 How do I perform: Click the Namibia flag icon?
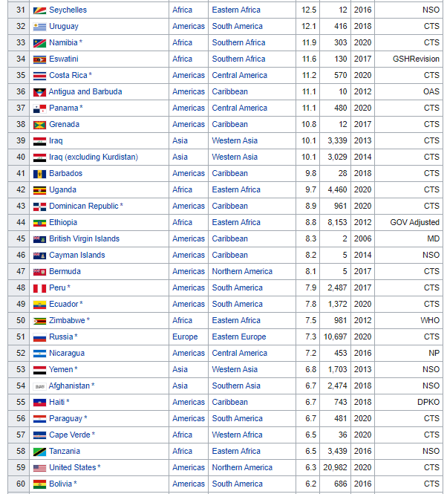pos(39,43)
